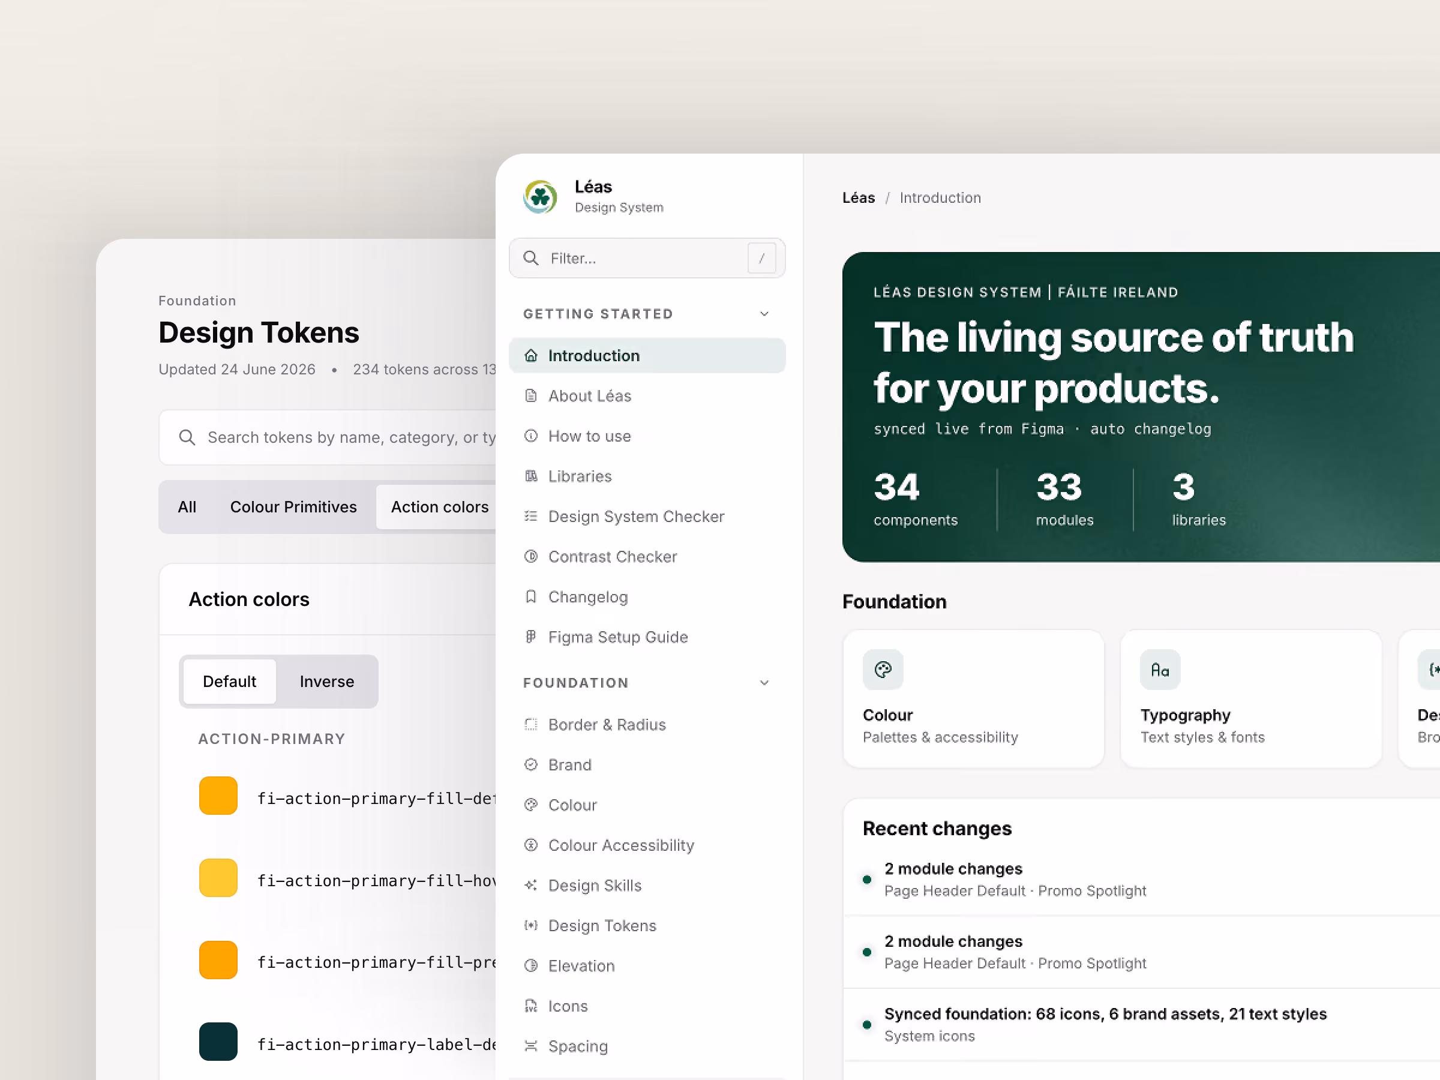Click the Colour palette icon in sidebar
This screenshot has width=1440, height=1080.
pos(531,805)
